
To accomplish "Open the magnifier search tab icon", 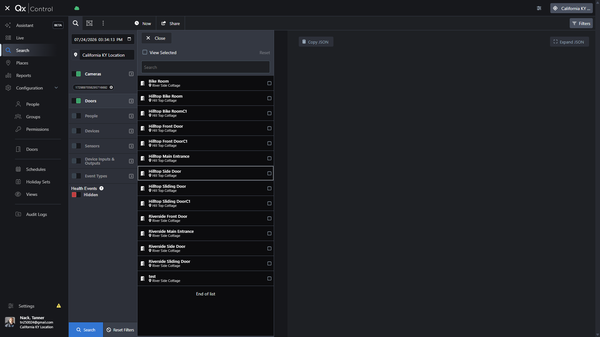I will tap(76, 23).
